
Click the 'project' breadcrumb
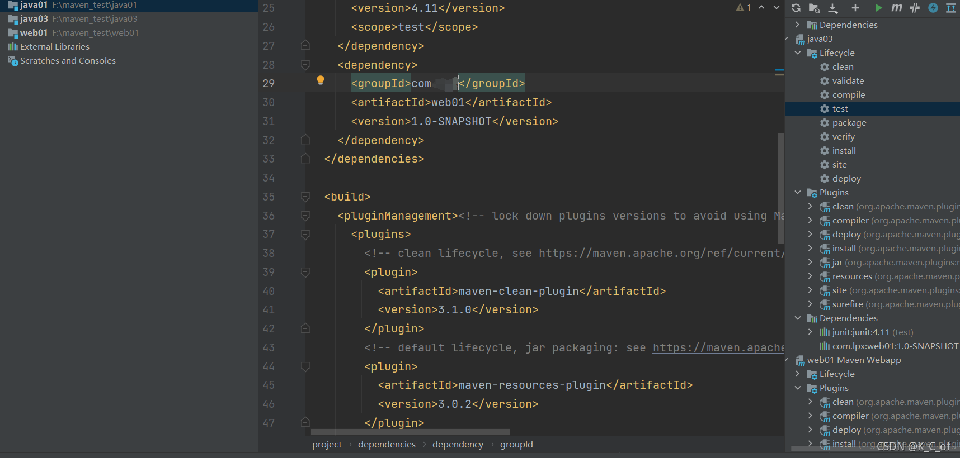pyautogui.click(x=327, y=445)
